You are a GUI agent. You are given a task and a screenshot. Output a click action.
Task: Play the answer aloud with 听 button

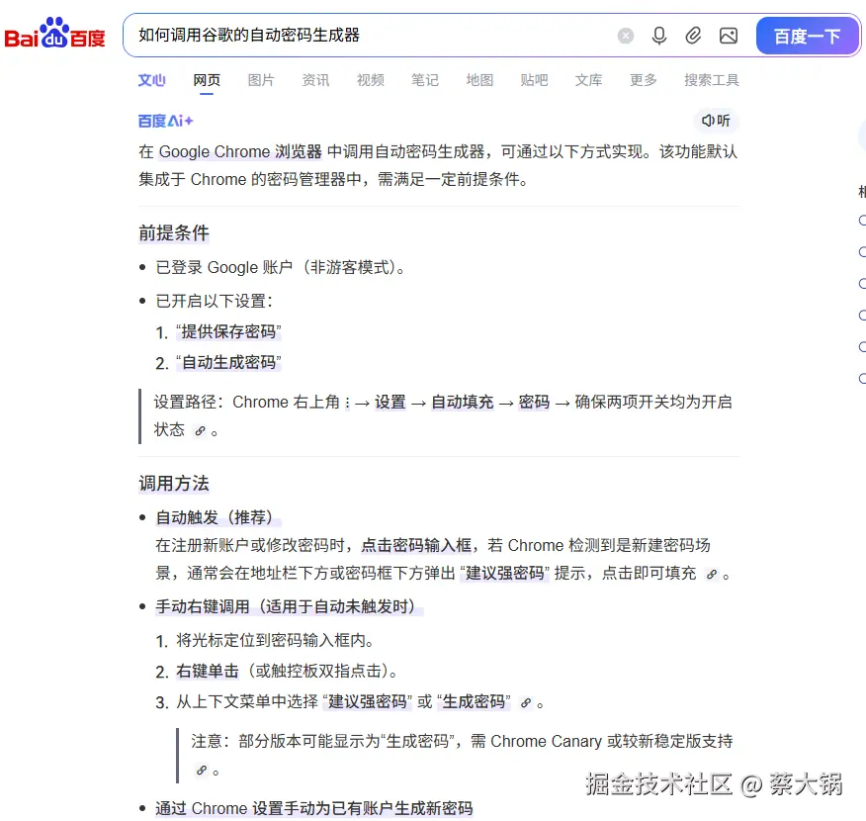point(716,121)
